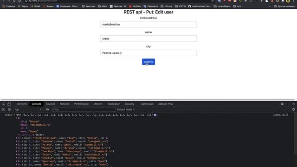Open the Default levels dropdown
The height and width of the screenshot is (167, 297).
coord(126,109)
